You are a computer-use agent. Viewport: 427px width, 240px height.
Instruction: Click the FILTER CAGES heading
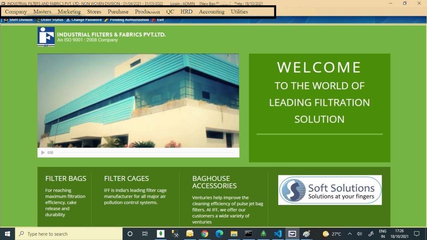(x=126, y=179)
